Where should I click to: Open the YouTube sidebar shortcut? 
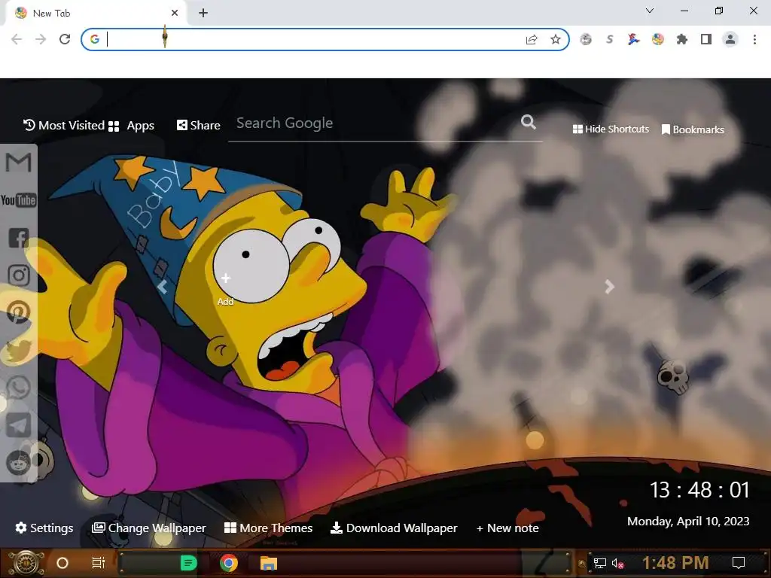coord(18,200)
